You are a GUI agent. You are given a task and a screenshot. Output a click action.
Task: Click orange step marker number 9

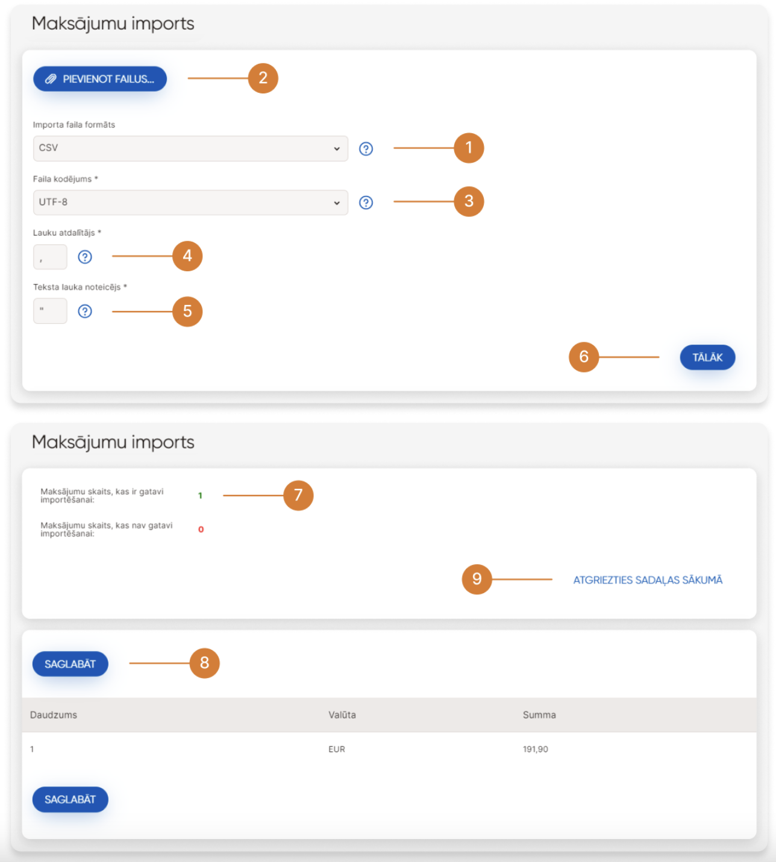477,579
